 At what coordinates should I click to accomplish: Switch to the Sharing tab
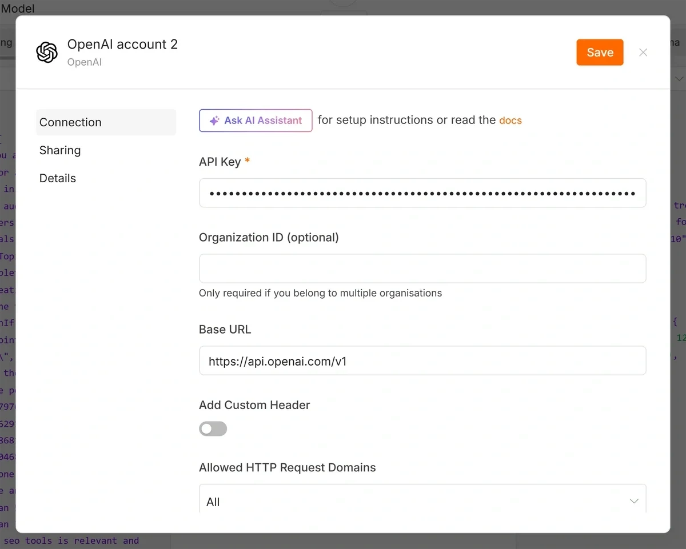106,150
